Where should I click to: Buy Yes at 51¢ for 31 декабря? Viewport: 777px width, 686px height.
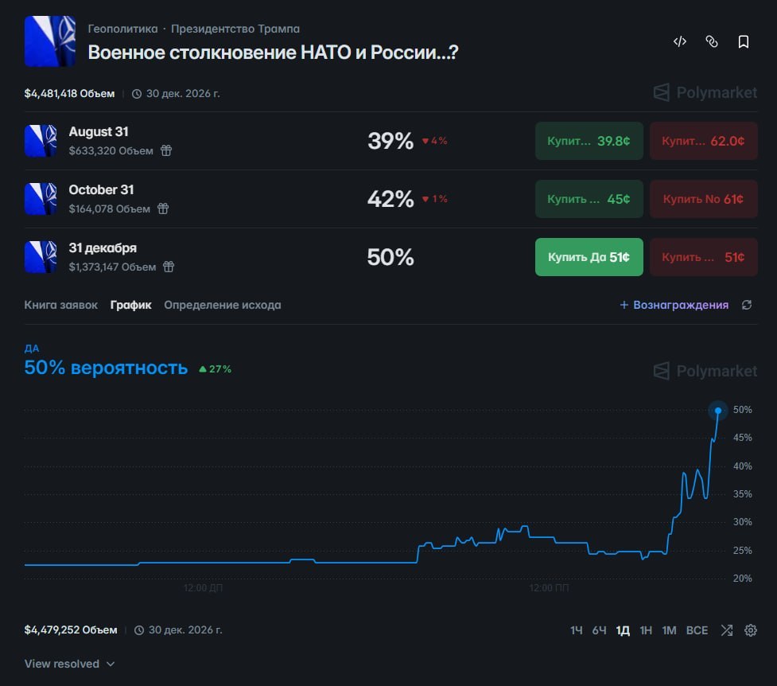[589, 257]
